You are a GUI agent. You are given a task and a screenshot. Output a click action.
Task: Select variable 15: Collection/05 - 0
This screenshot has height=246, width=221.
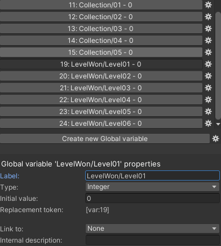click(101, 52)
